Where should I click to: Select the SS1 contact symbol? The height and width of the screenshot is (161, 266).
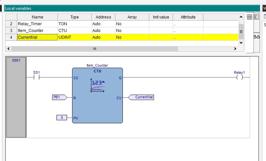37,77
